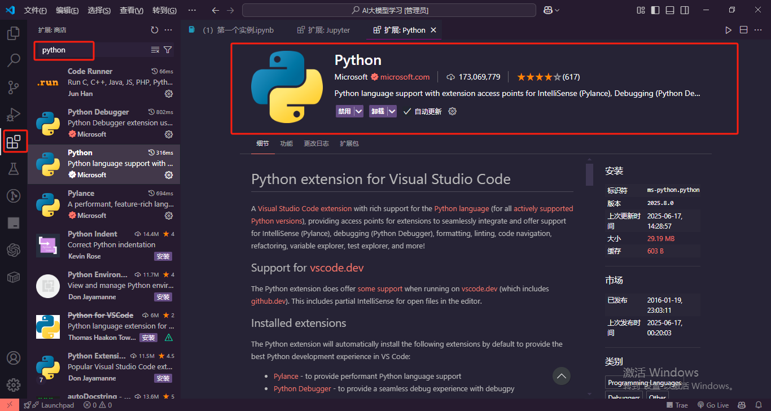This screenshot has width=771, height=411.
Task: Select the Extensions icon in the activity bar
Action: click(14, 141)
